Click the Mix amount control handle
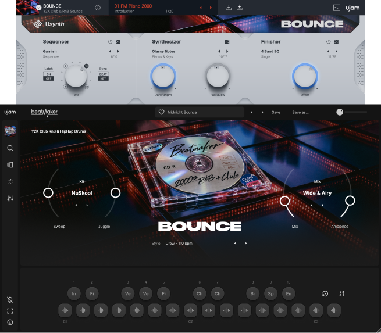Screen dimensions: 381x333 click(284, 201)
